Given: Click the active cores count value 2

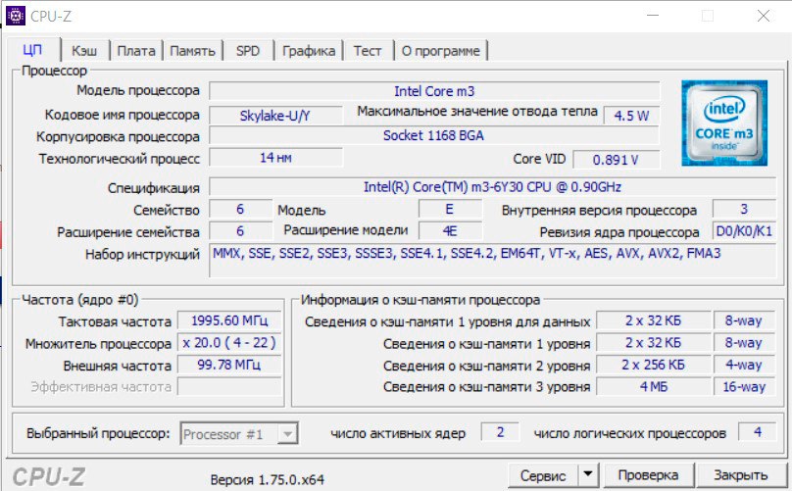Looking at the screenshot, I should [x=500, y=432].
